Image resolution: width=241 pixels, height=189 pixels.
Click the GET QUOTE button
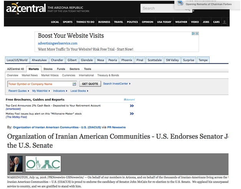coord(90,84)
